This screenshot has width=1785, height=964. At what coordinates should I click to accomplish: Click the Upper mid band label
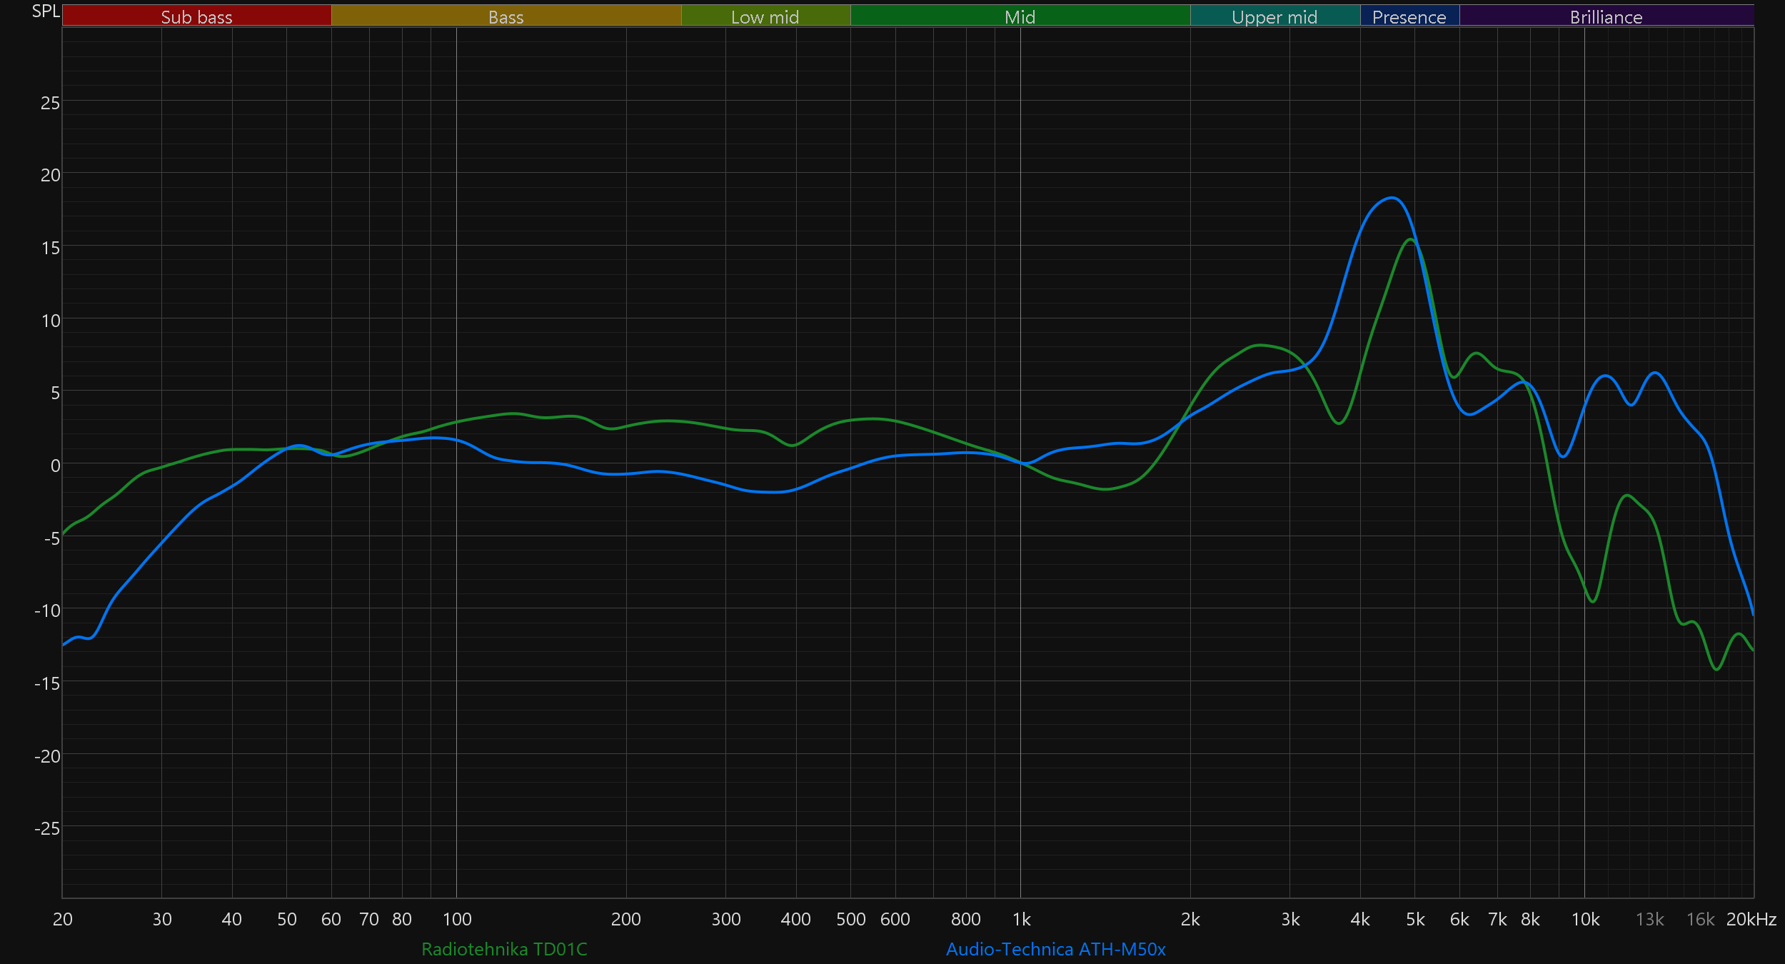[1274, 16]
